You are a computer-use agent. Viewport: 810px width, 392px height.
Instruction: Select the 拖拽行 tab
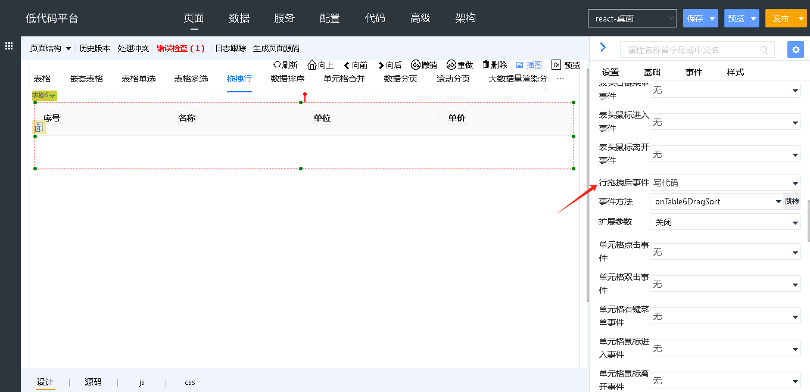click(239, 79)
